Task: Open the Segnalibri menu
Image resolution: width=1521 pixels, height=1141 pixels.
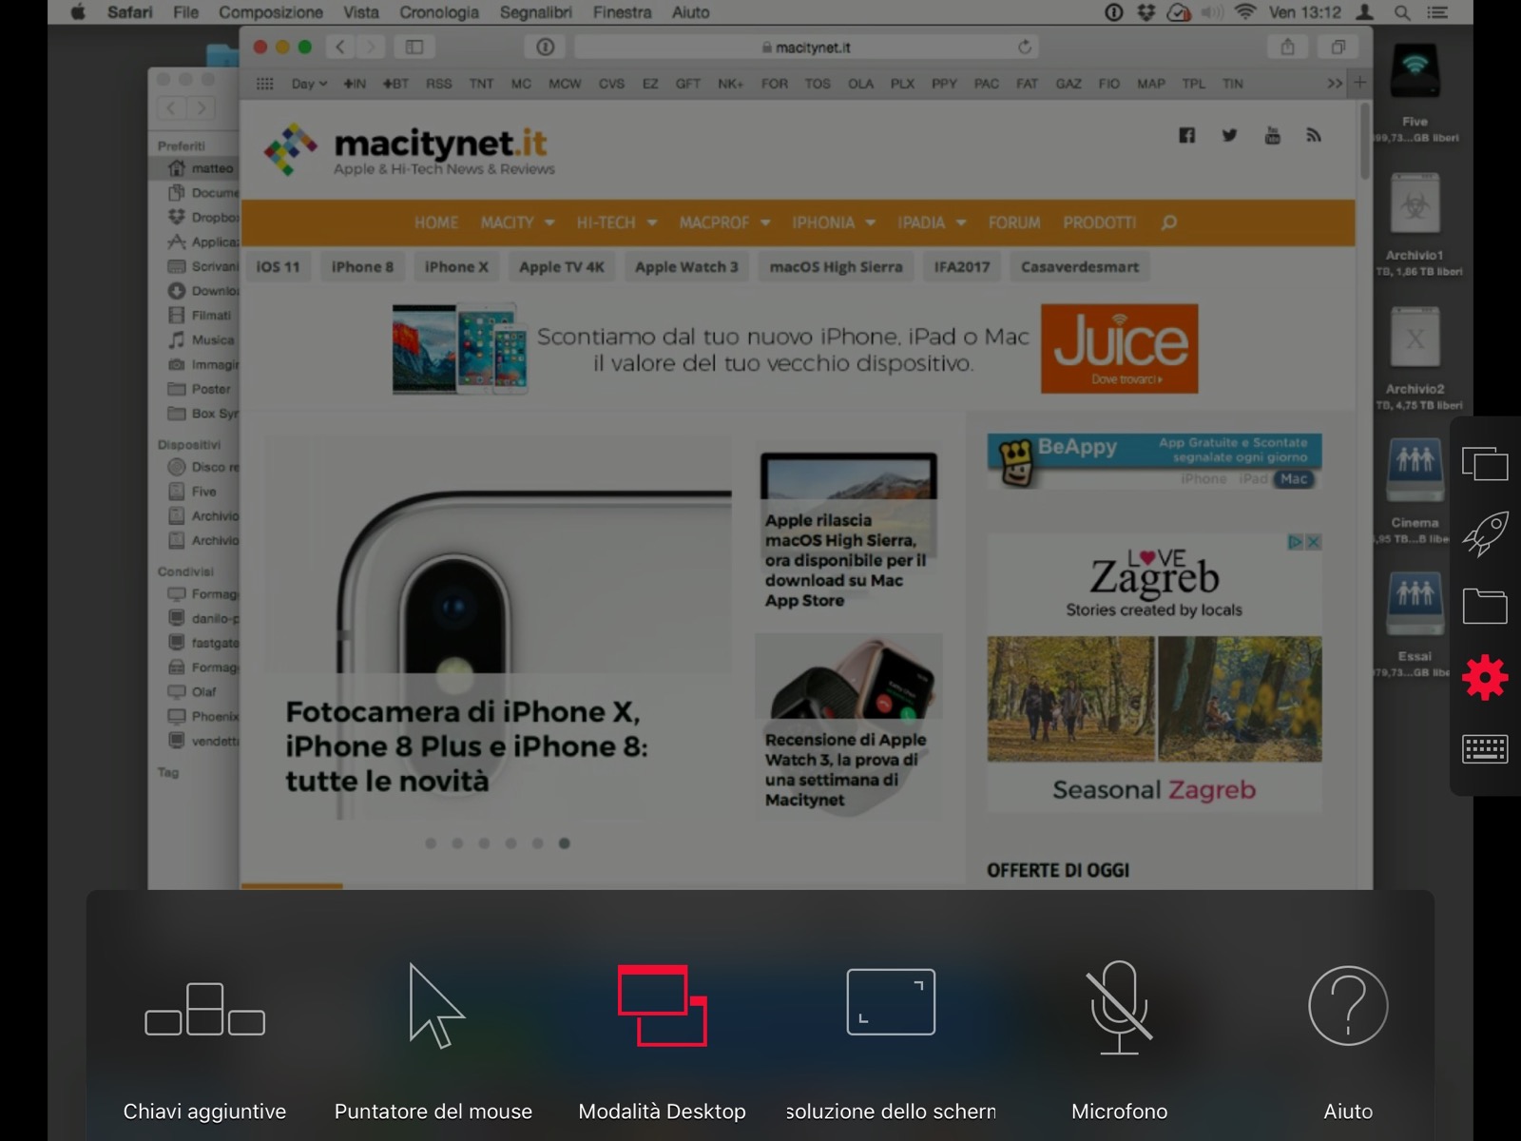Action: [x=536, y=12]
